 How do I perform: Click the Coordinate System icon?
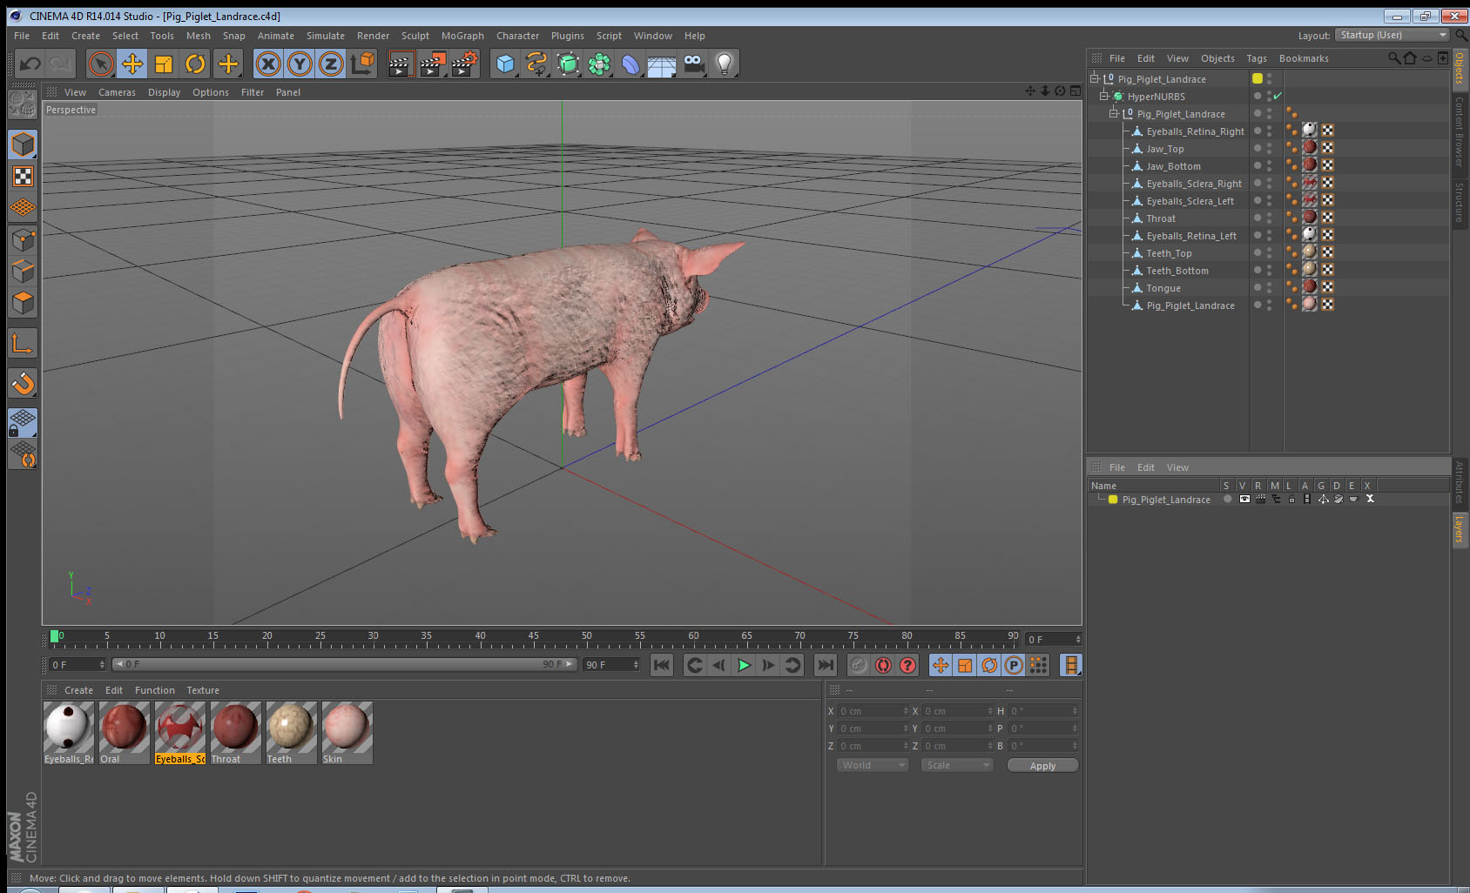[x=362, y=64]
